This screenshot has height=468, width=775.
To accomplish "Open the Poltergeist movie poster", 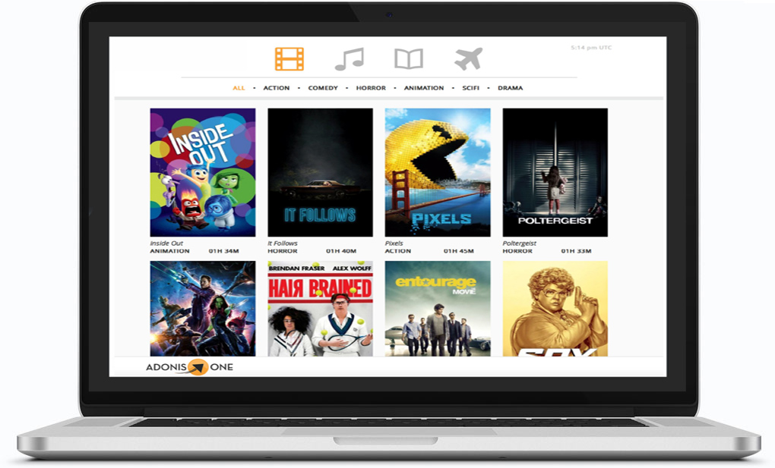I will pyautogui.click(x=555, y=172).
